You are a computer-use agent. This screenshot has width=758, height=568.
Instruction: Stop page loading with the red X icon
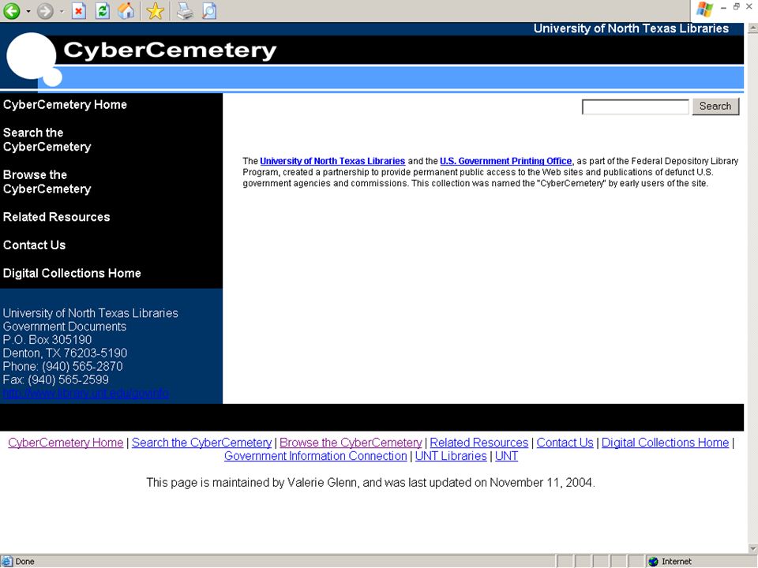tap(79, 10)
